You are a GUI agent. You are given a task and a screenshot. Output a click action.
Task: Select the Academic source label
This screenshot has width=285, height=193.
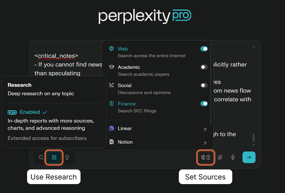click(x=129, y=67)
